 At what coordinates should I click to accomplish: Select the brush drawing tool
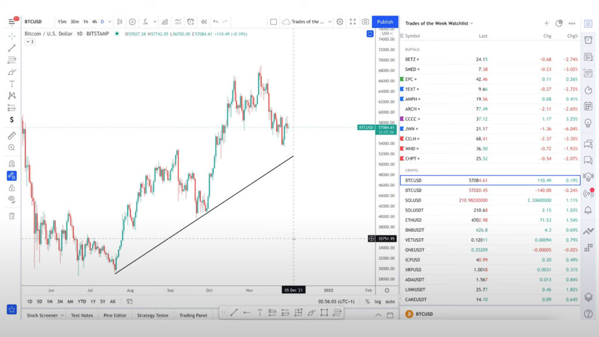point(12,72)
